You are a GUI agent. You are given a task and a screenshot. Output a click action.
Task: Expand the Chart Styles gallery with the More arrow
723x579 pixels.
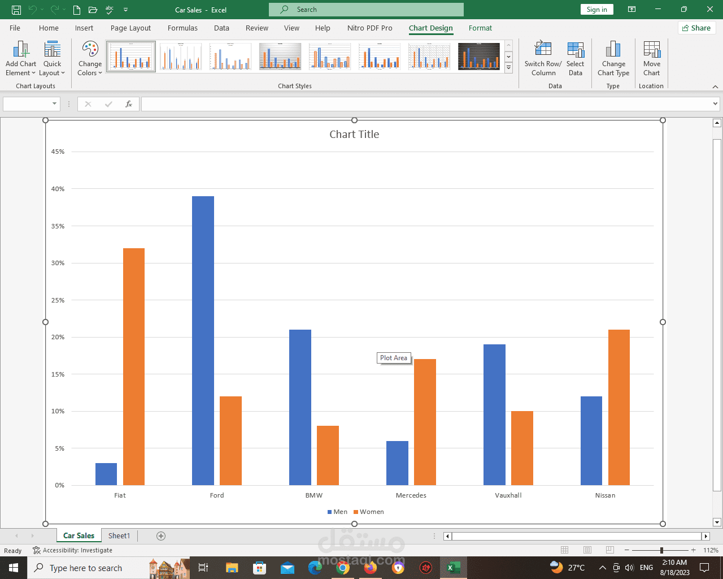(x=508, y=68)
